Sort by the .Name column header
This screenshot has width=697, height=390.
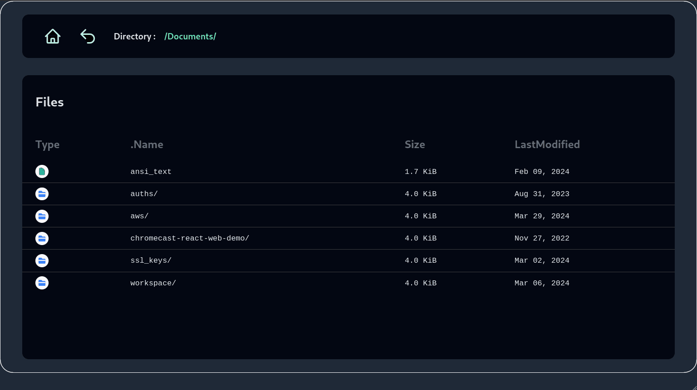coord(147,144)
